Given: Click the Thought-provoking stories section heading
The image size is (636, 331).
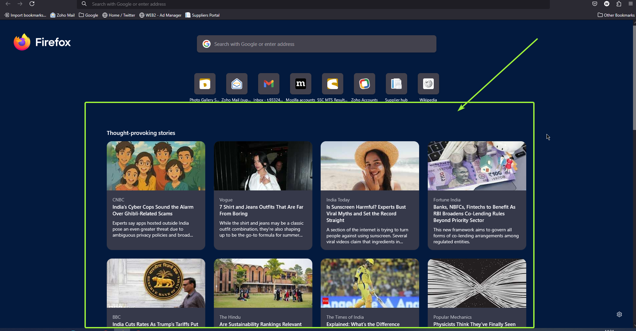Looking at the screenshot, I should click(x=141, y=133).
